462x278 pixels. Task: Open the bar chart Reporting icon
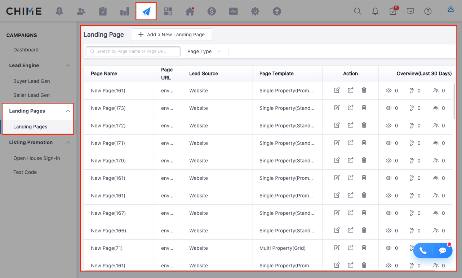125,12
